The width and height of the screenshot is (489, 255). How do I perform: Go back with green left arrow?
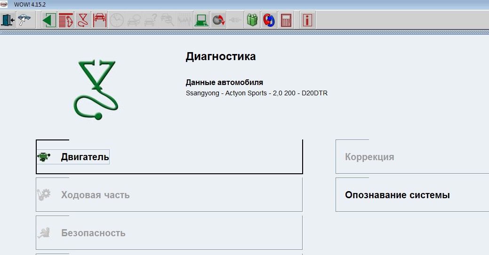click(x=49, y=20)
